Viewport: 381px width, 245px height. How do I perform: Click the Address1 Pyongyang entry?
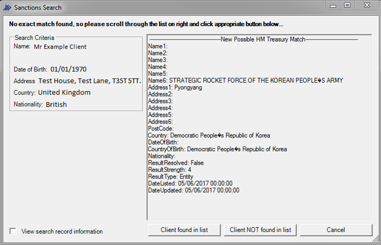click(175, 88)
